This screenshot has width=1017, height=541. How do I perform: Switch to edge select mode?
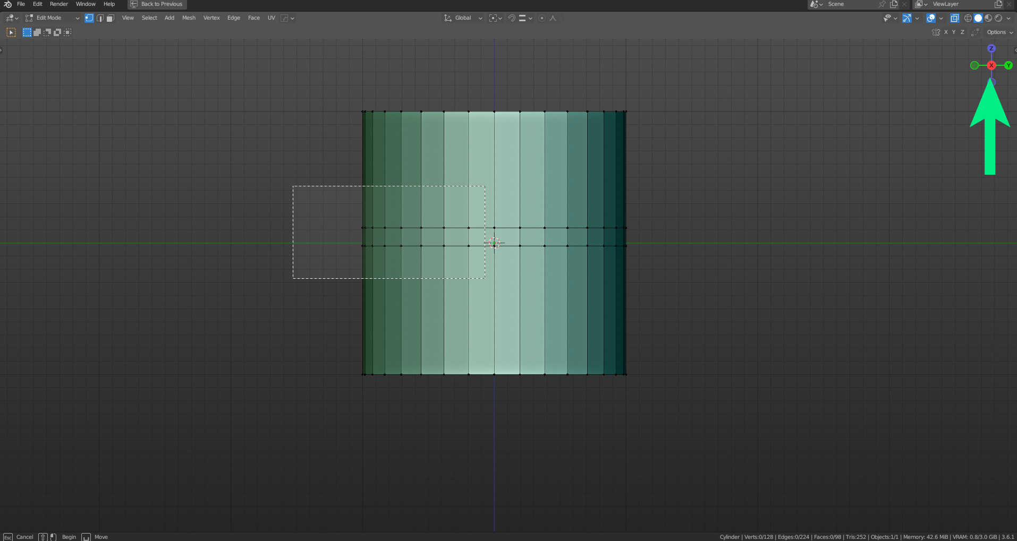click(x=100, y=18)
